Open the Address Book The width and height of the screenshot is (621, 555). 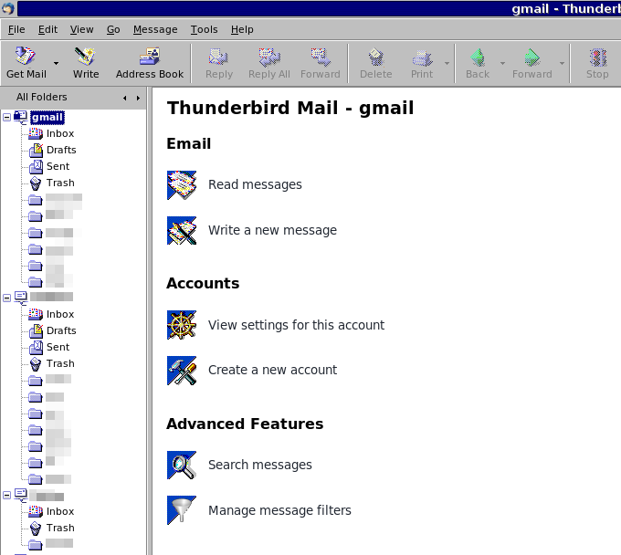(149, 63)
